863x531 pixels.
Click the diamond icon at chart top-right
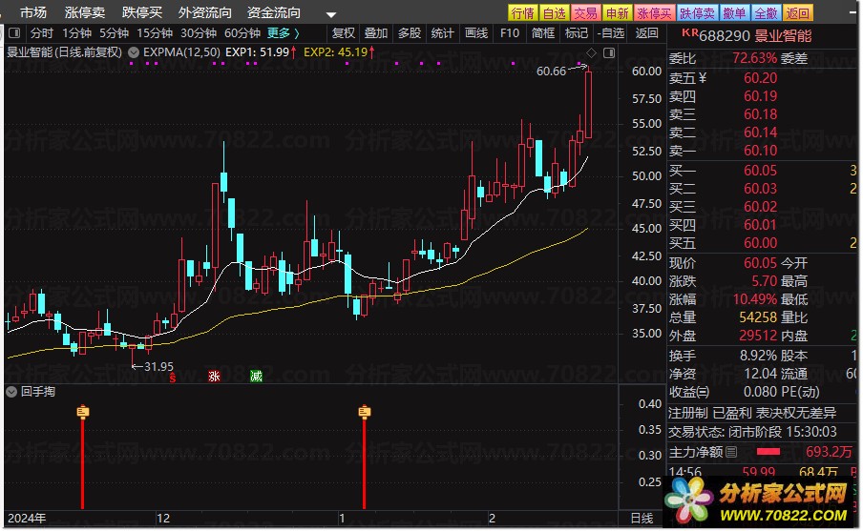coord(591,52)
